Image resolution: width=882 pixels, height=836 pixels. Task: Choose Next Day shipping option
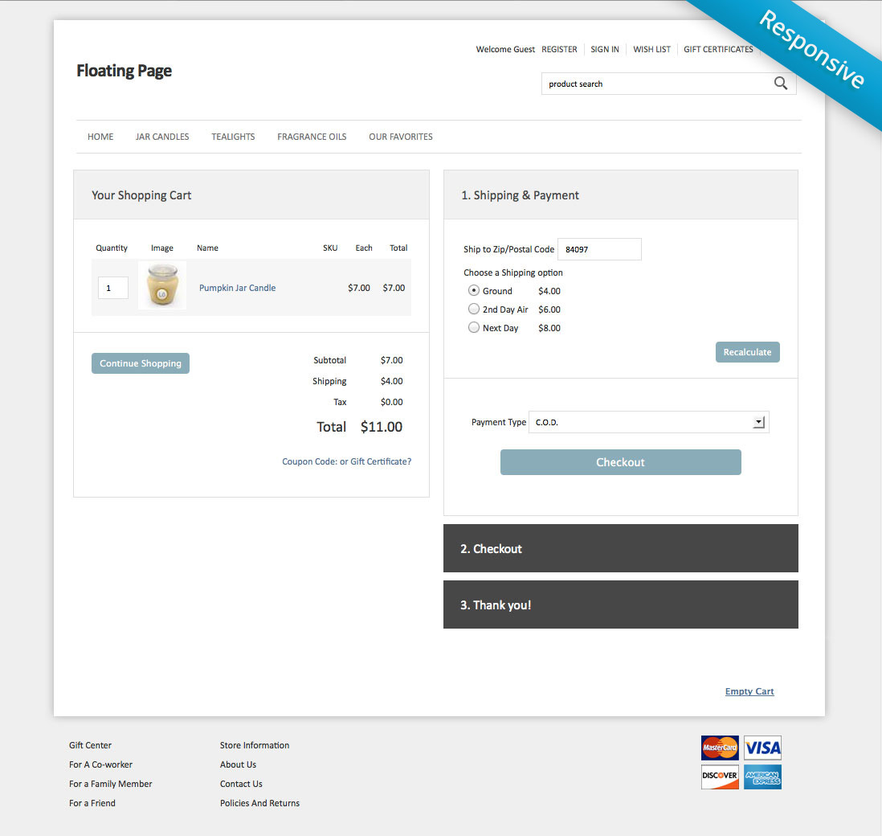(x=474, y=328)
